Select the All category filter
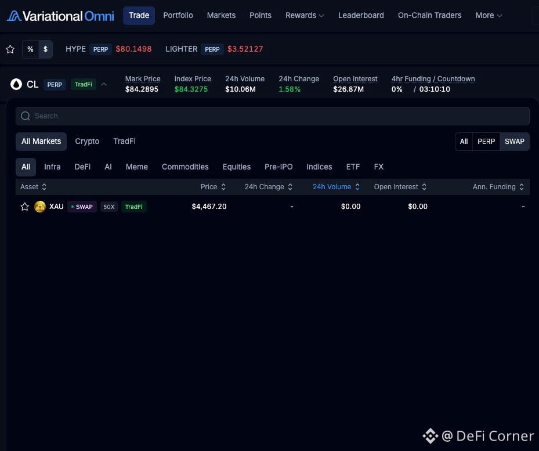 coord(26,167)
